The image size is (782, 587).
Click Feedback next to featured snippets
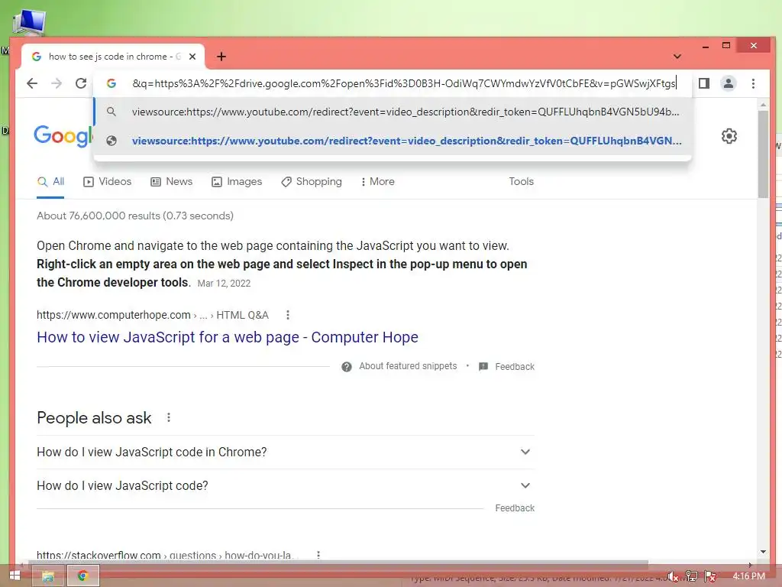tap(515, 367)
